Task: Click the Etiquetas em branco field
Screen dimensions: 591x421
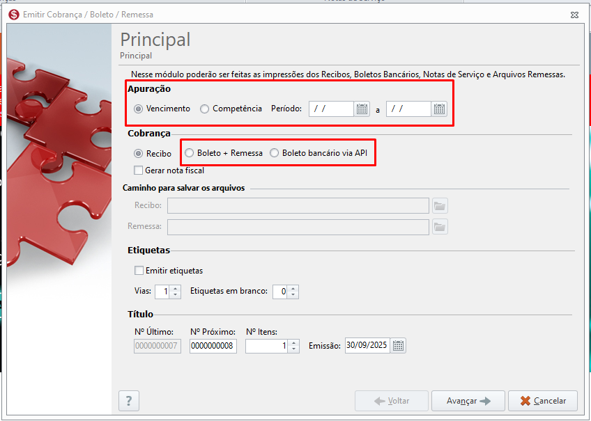Action: (x=280, y=292)
